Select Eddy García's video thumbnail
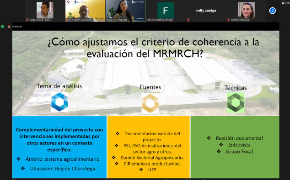Viewport: 290px width, 180px height. tap(45, 11)
